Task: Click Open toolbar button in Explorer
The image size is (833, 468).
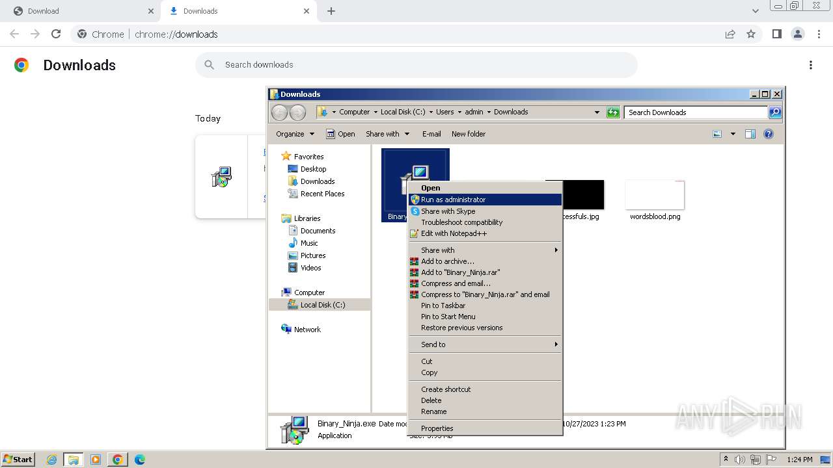Action: pyautogui.click(x=340, y=134)
